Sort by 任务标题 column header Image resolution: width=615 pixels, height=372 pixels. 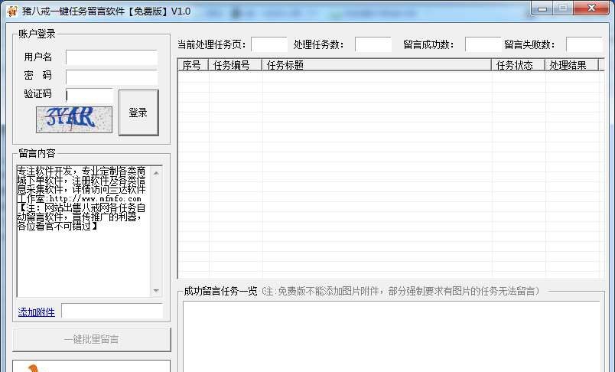(376, 65)
